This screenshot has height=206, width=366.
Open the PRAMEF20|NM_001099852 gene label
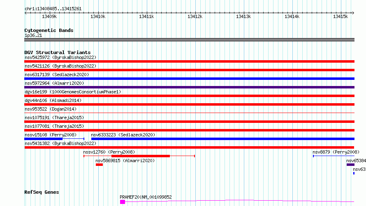(146, 197)
